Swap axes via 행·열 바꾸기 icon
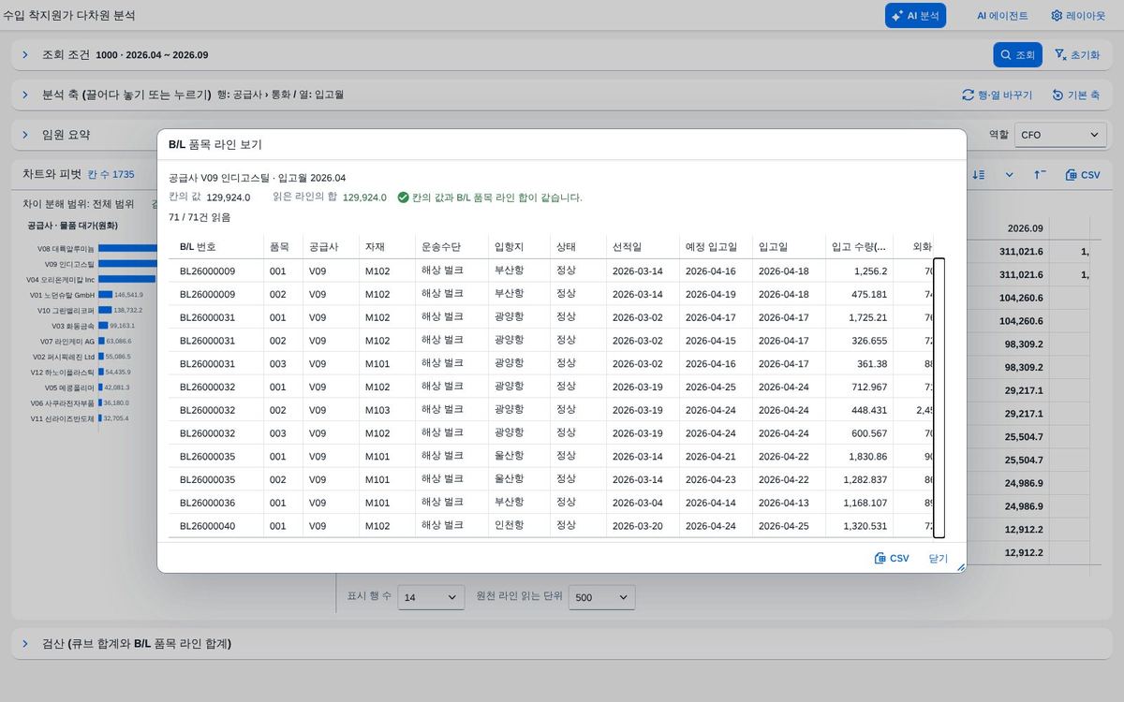 [997, 95]
